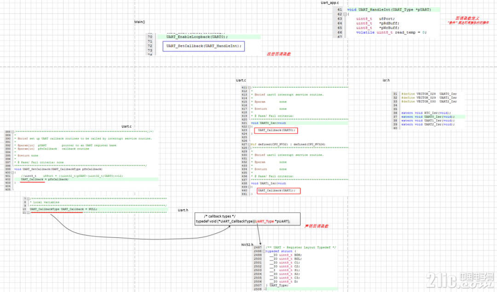This screenshot has height=292, width=497.
Task: Select the UART_Callback = pfnCallback; line
Action: click(45, 180)
